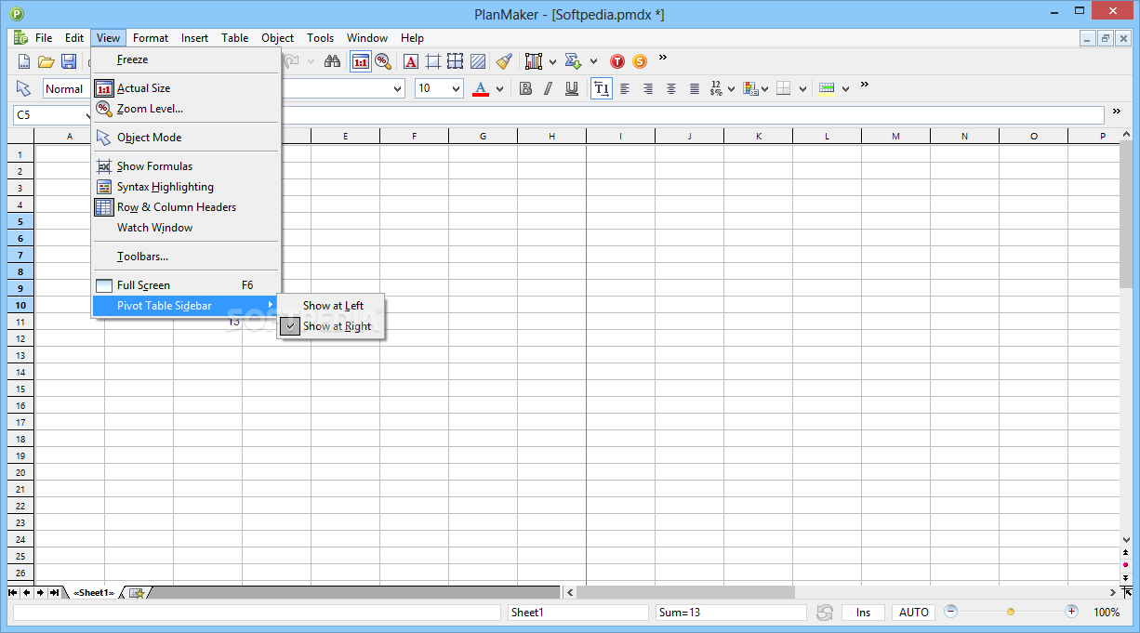
Task: Expand the borders dropdown arrow
Action: coord(802,89)
